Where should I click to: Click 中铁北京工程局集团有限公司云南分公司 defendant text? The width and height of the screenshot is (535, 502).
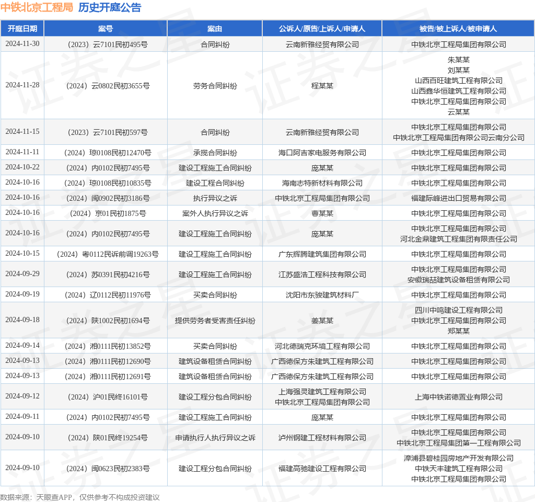coord(459,138)
